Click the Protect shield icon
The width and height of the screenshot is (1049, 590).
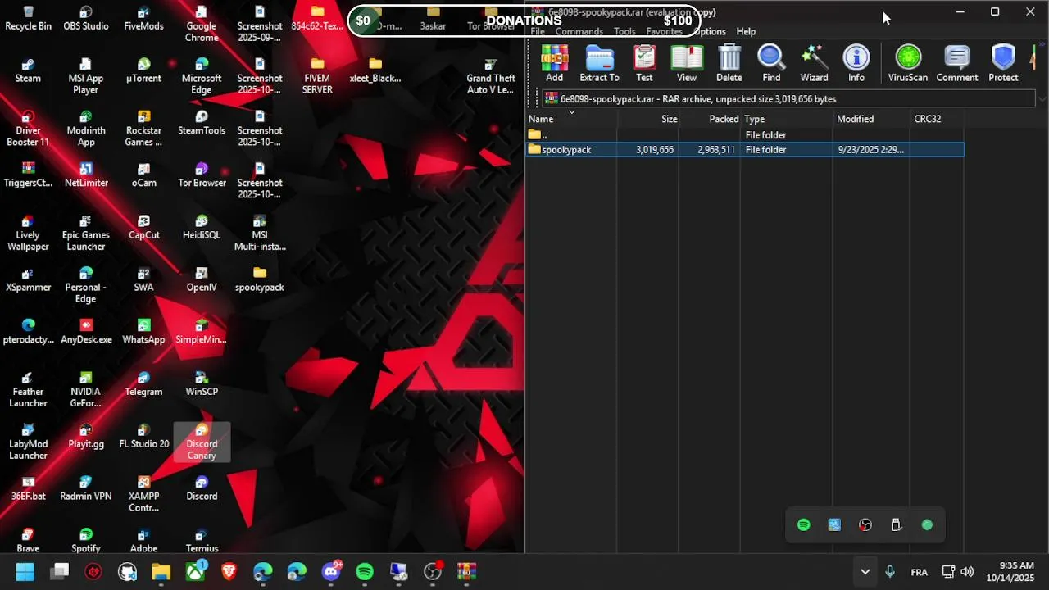(x=1003, y=64)
